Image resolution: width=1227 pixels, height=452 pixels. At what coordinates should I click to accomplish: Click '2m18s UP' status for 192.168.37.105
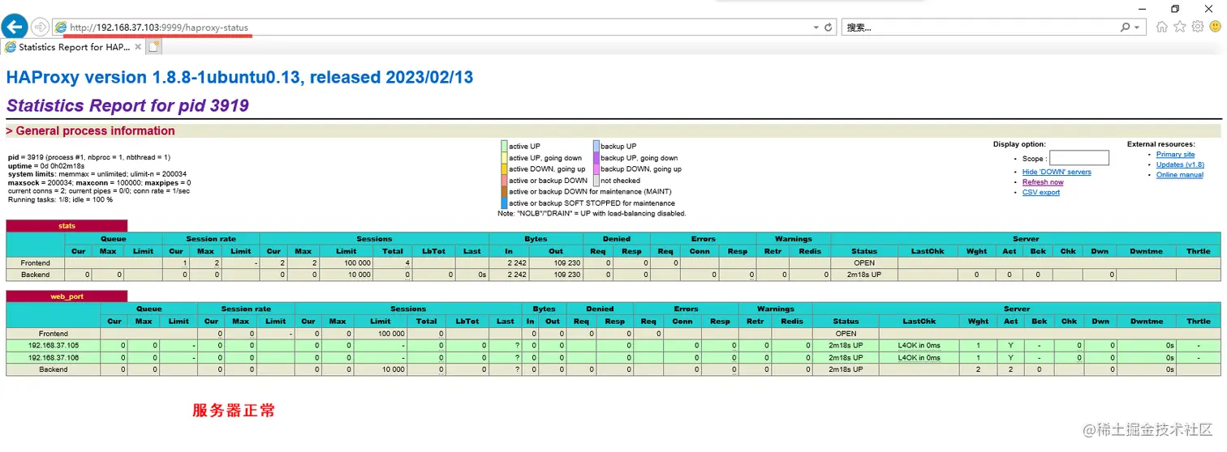point(846,345)
